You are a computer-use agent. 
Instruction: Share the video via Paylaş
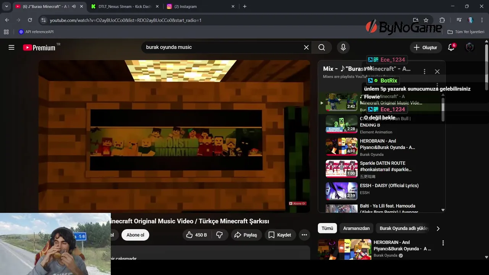(246, 235)
